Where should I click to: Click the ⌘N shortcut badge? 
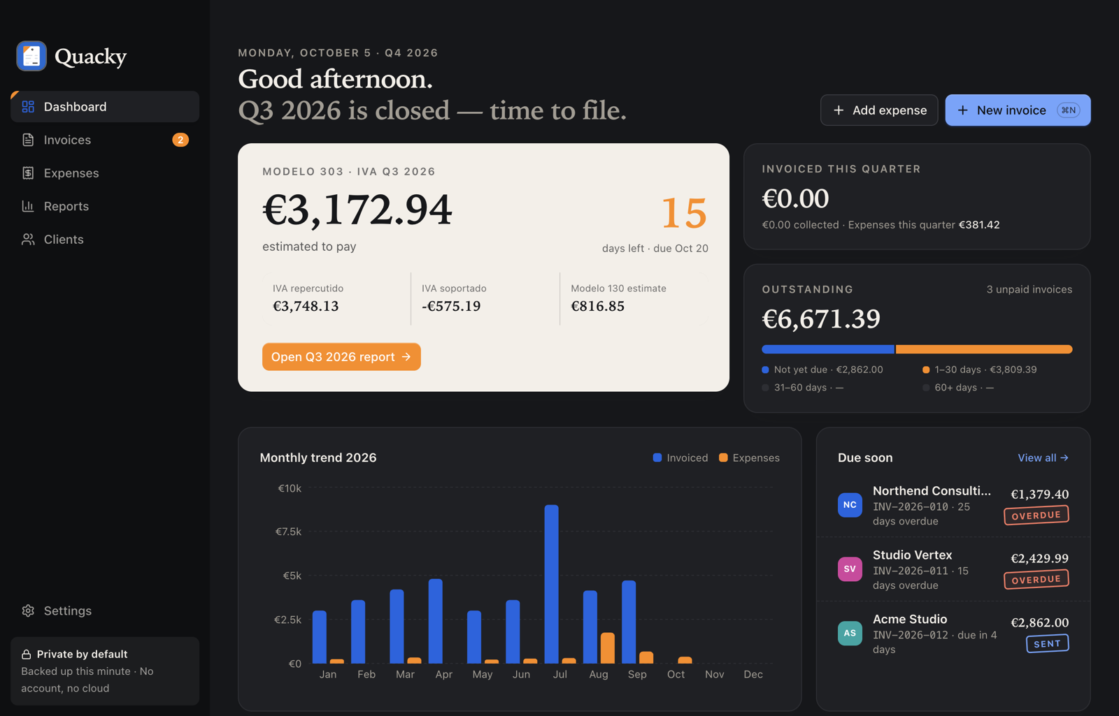click(1069, 110)
